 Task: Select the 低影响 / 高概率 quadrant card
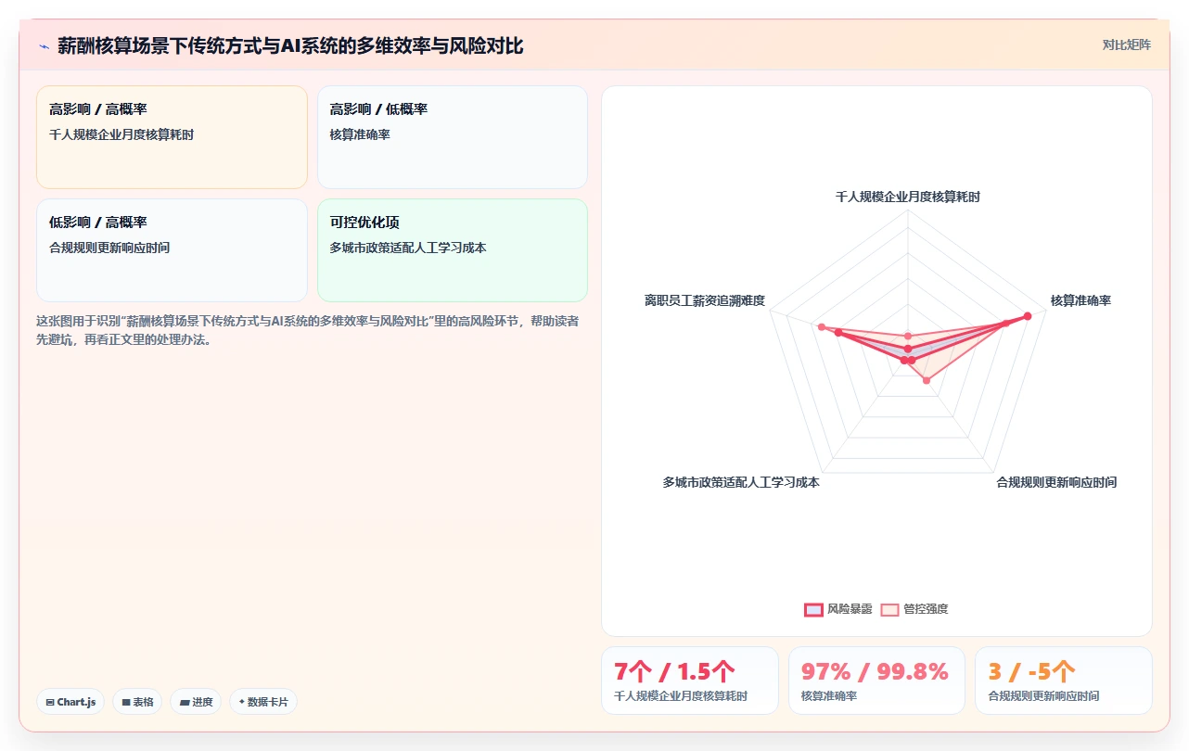click(172, 250)
